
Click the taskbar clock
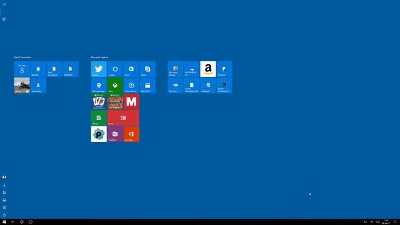(x=386, y=222)
